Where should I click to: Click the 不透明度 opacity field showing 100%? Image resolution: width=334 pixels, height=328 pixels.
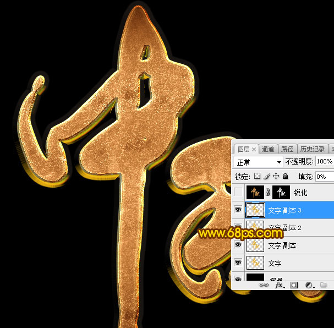(x=325, y=161)
